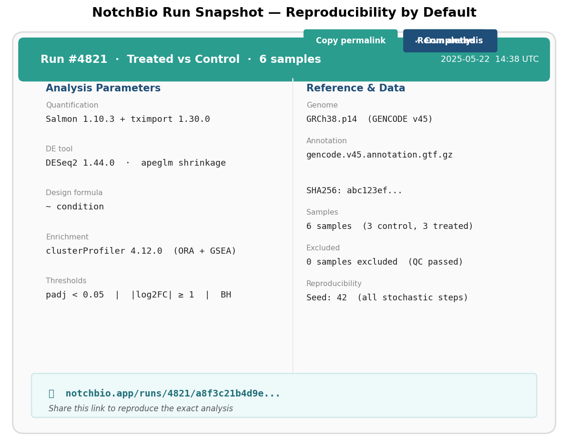The width and height of the screenshot is (568, 446).
Task: Click the DE tool label
Action: coord(59,149)
